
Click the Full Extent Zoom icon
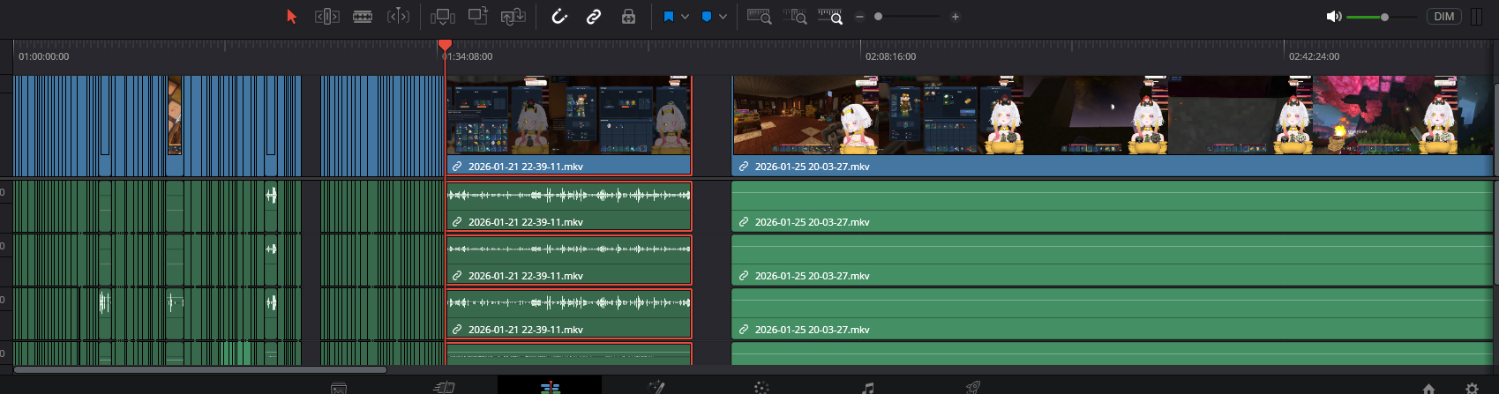click(x=759, y=17)
